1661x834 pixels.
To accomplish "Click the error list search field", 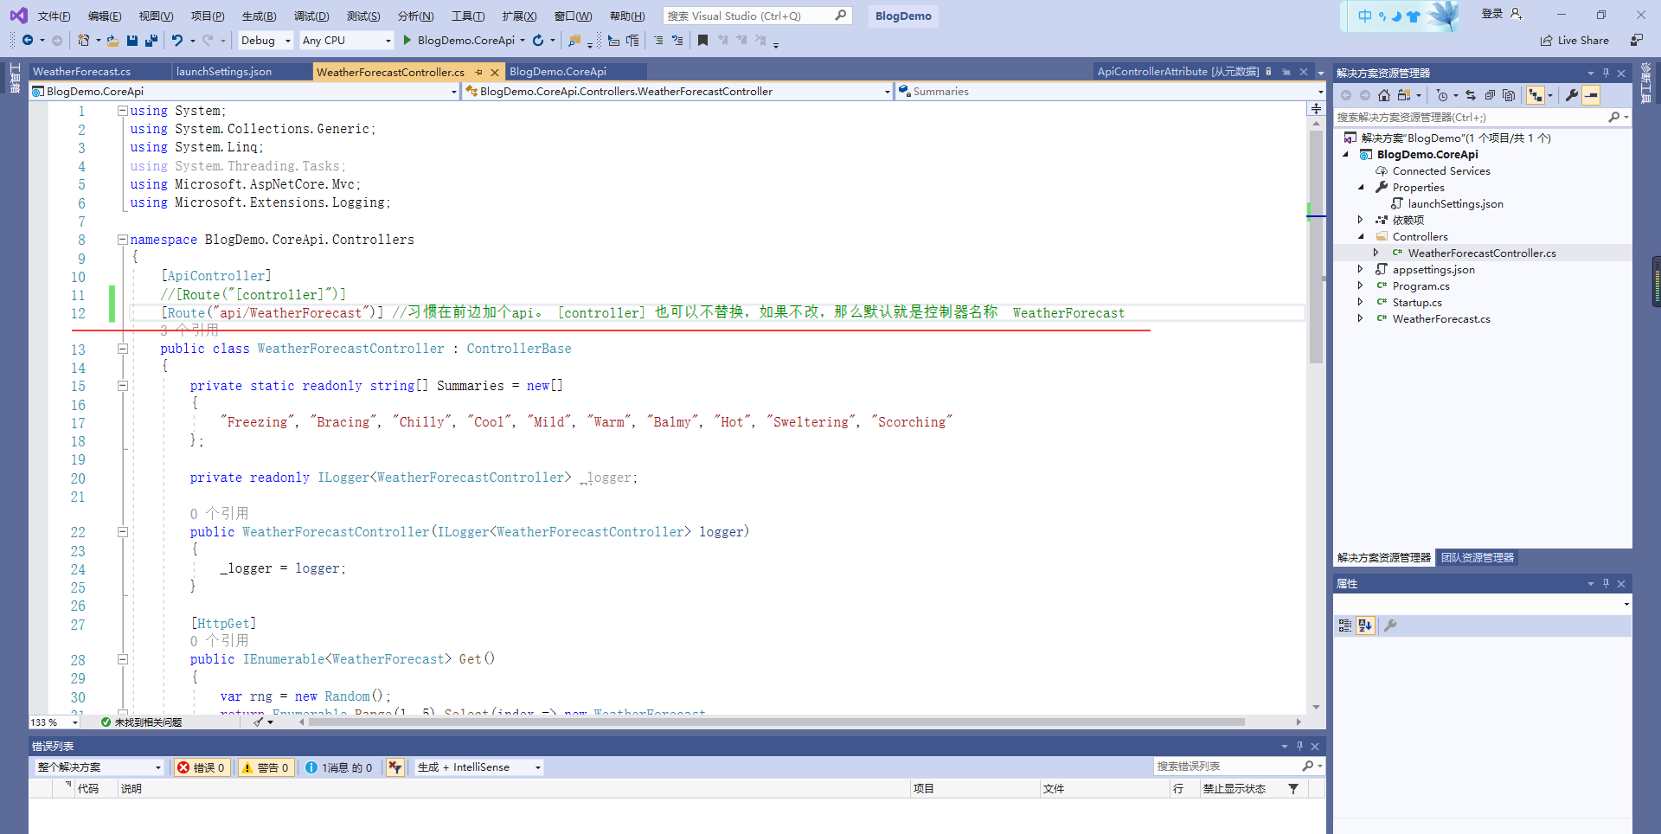I will point(1237,767).
